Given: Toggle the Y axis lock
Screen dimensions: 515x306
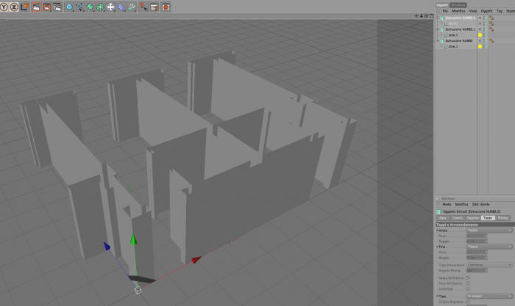Looking at the screenshot, I should tap(4, 7).
